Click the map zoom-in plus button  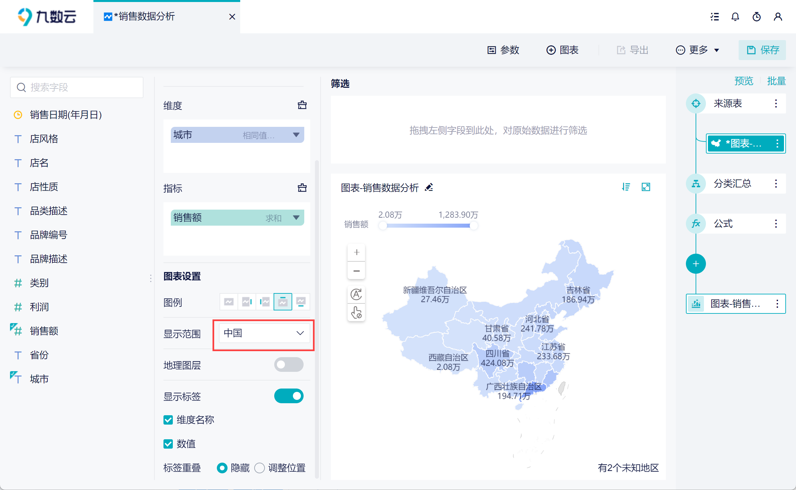(x=356, y=252)
